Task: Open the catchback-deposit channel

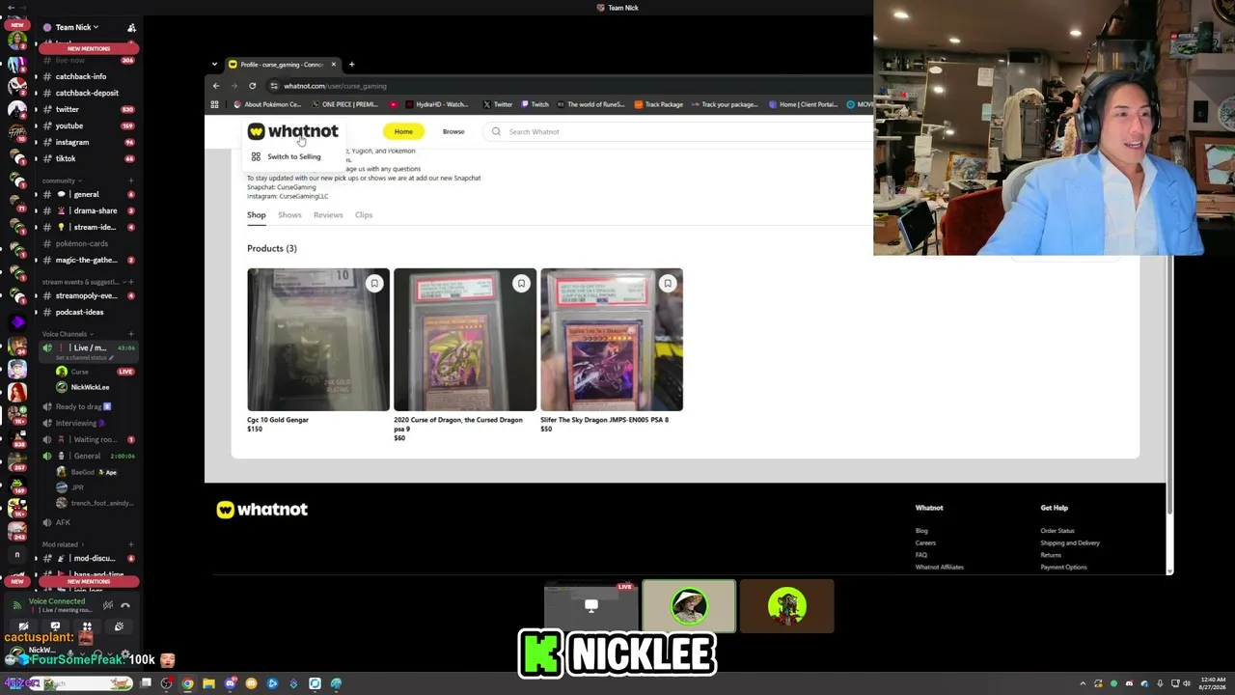Action: click(86, 93)
